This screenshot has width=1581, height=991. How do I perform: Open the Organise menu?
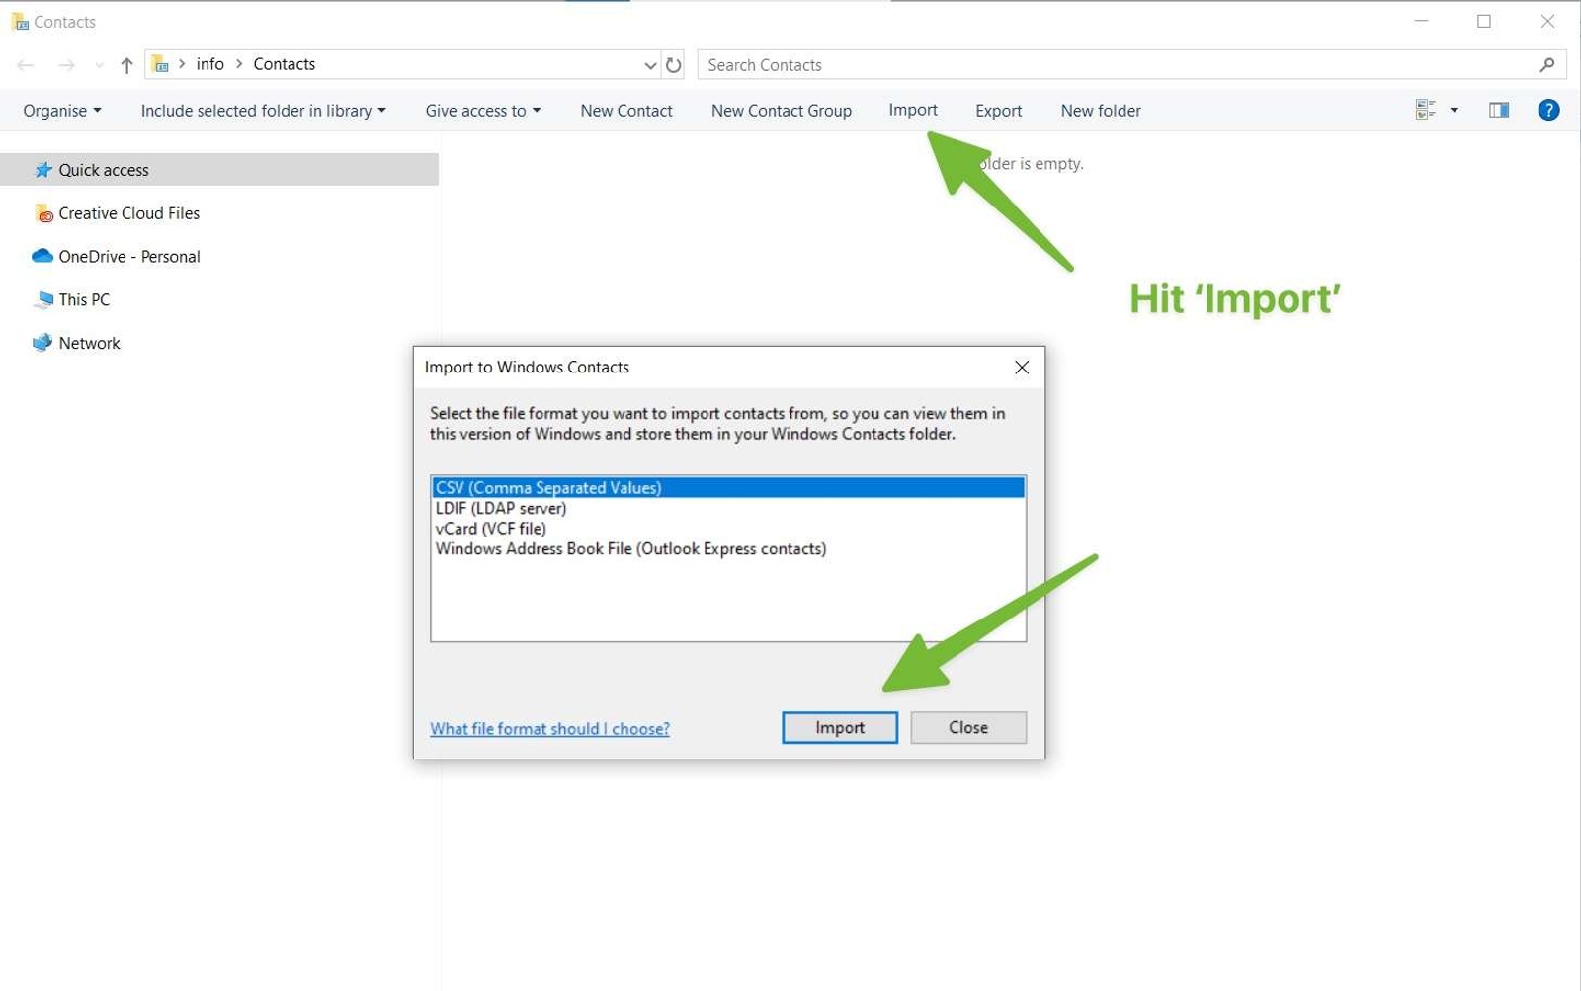[62, 111]
